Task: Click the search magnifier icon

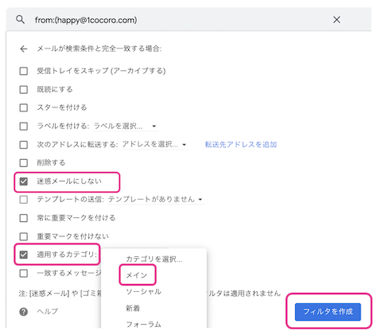Action: (20, 20)
